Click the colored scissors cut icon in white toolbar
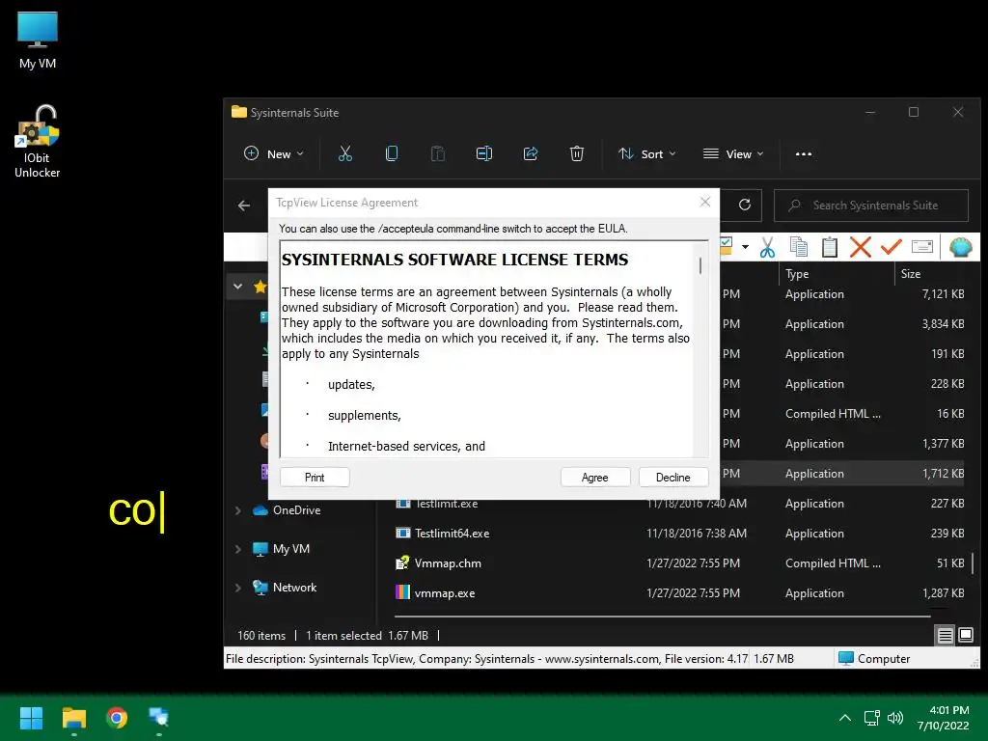The height and width of the screenshot is (741, 988). click(767, 247)
